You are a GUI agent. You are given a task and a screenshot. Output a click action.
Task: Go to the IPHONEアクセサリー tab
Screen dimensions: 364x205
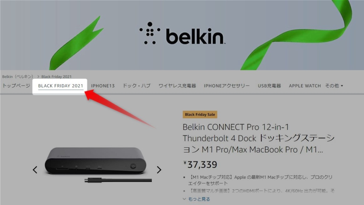click(x=227, y=86)
